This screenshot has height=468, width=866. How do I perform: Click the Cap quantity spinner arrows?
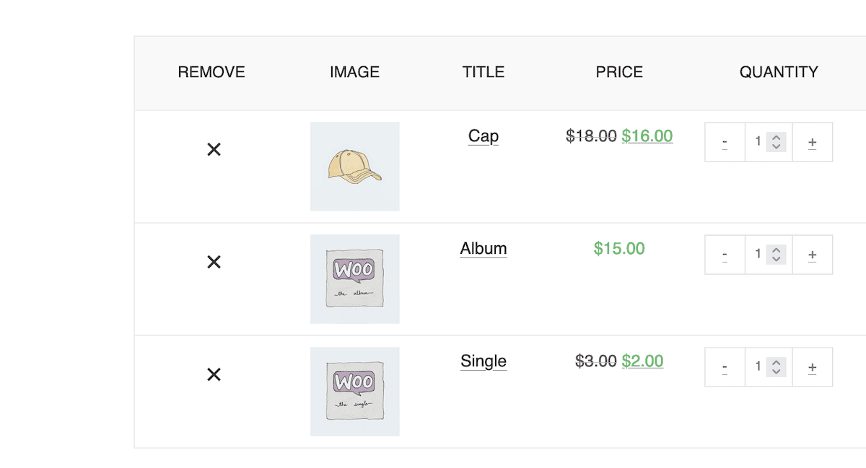pos(777,141)
